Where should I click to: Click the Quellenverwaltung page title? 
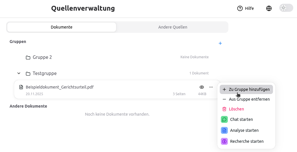[x=83, y=8]
